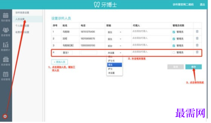The image size is (211, 123).
Task: Click phone number 18701375406
Action: coord(88,32)
